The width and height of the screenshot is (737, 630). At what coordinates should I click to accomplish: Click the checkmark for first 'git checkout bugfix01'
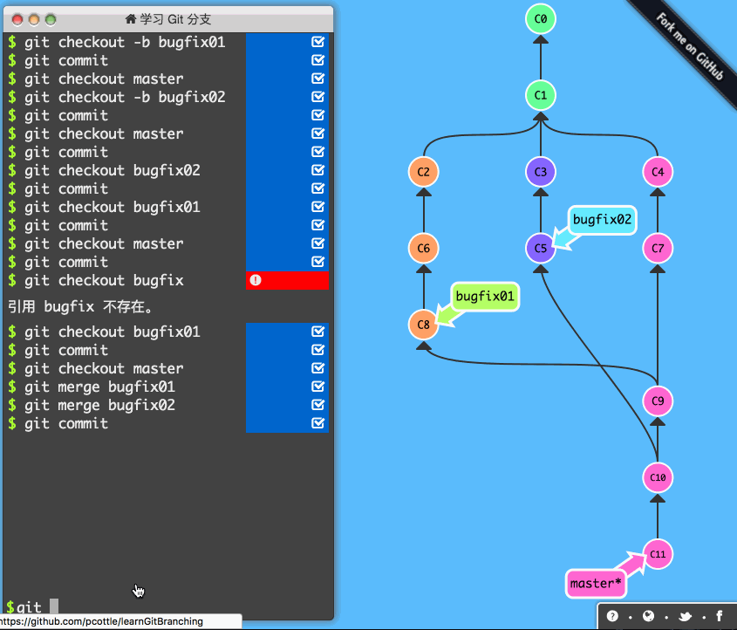tap(317, 207)
